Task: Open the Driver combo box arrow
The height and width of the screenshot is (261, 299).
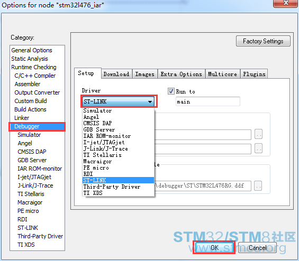Action: (150, 101)
